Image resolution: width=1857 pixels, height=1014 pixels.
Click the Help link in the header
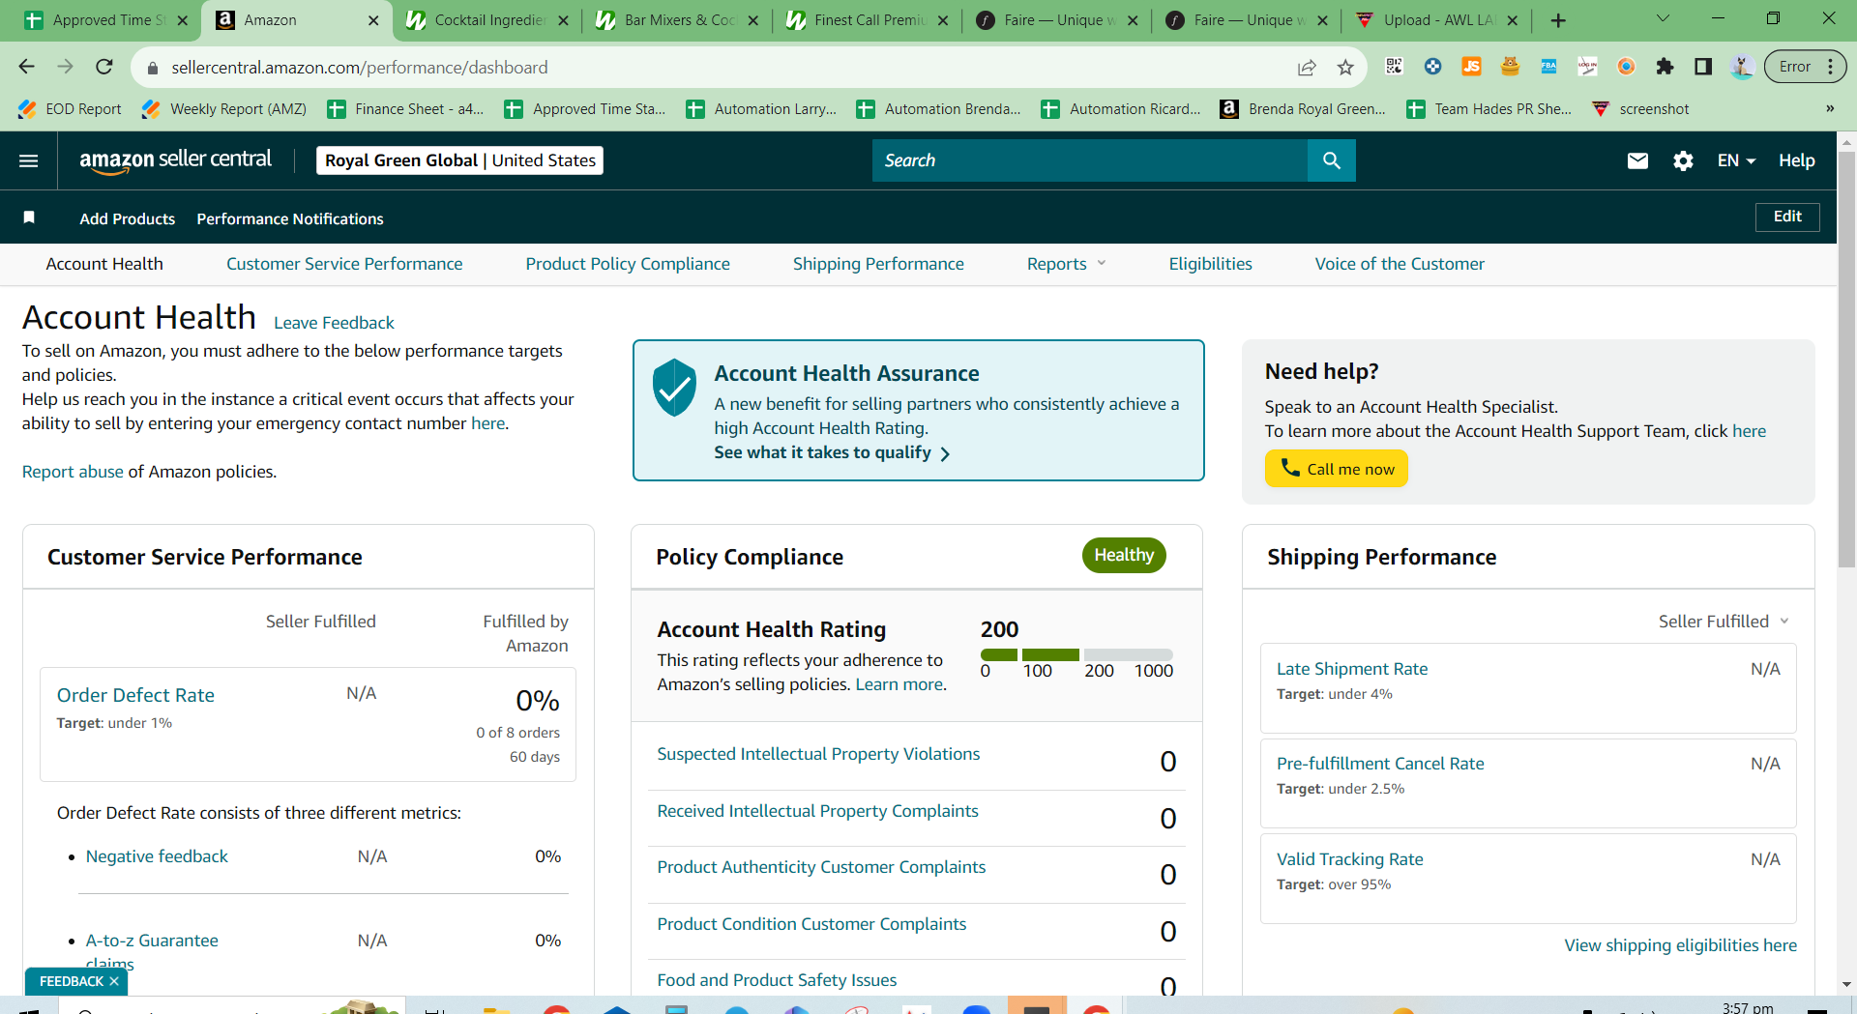click(x=1796, y=160)
